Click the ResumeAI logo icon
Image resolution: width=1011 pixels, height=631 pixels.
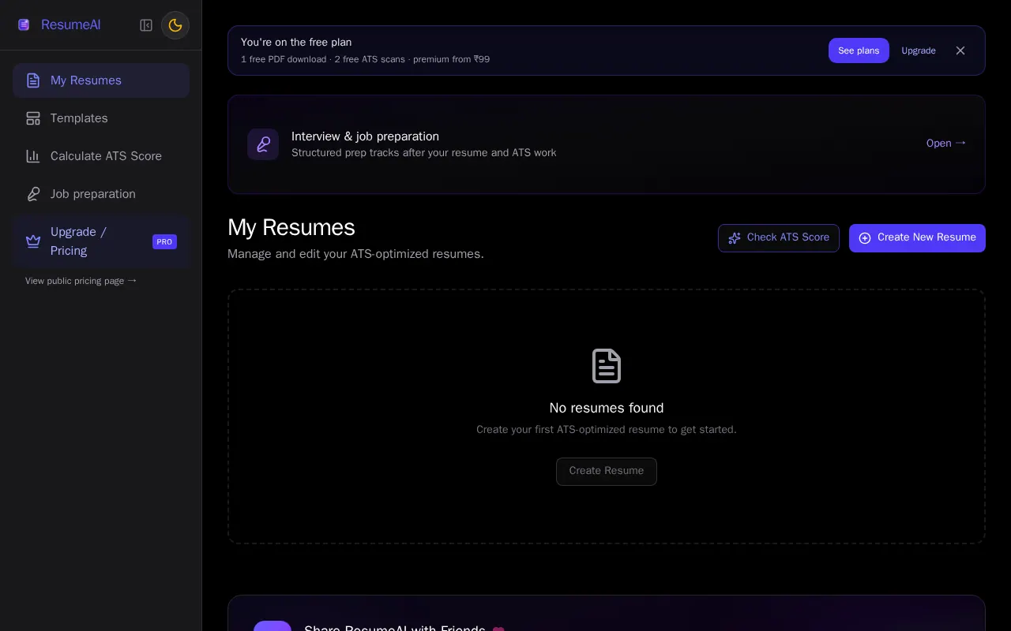[x=24, y=25]
